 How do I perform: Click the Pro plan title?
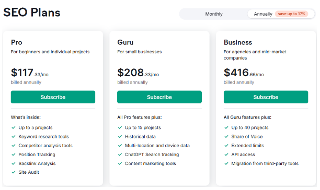[17, 42]
